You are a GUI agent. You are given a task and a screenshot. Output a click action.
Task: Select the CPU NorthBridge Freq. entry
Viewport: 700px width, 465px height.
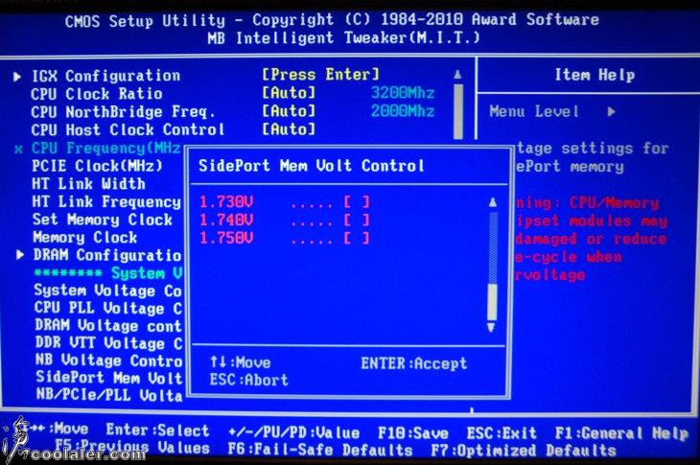(123, 112)
